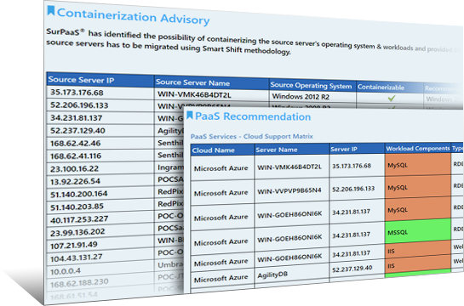Click the MySQL cell for WIN-VVPVP9B65N4

(418, 187)
